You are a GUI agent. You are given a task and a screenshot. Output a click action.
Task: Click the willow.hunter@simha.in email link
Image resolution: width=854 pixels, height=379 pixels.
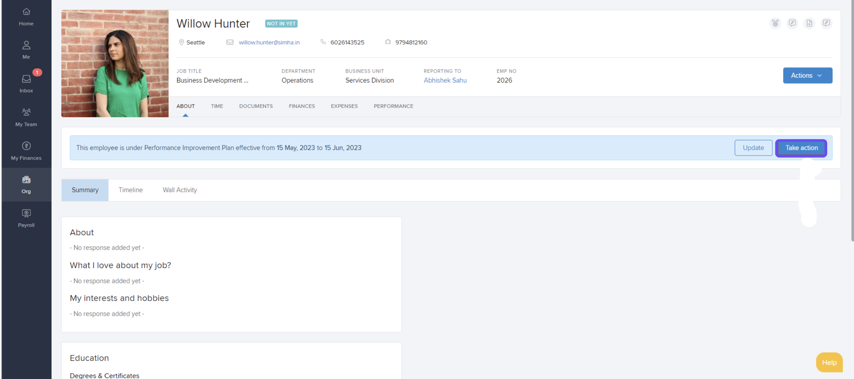pyautogui.click(x=269, y=42)
